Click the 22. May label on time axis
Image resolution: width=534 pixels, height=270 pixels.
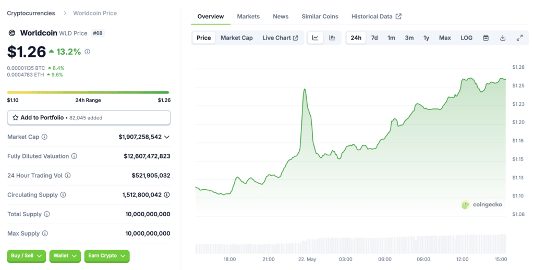point(307,260)
